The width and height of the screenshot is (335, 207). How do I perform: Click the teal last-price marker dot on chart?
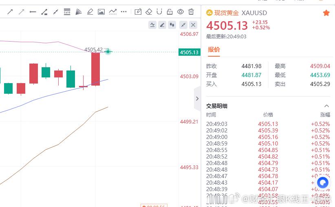tap(108, 51)
